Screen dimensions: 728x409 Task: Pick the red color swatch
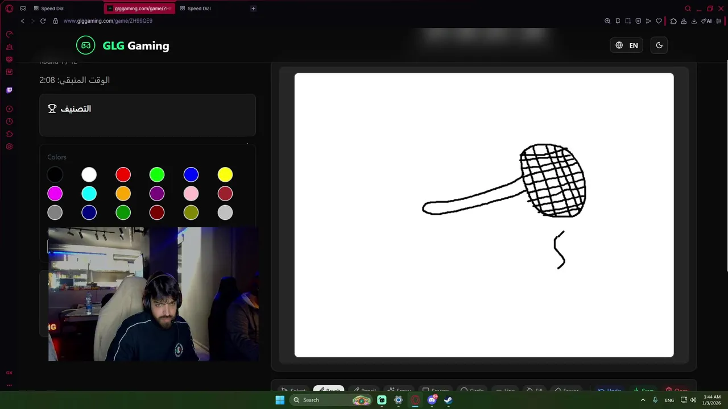point(123,174)
